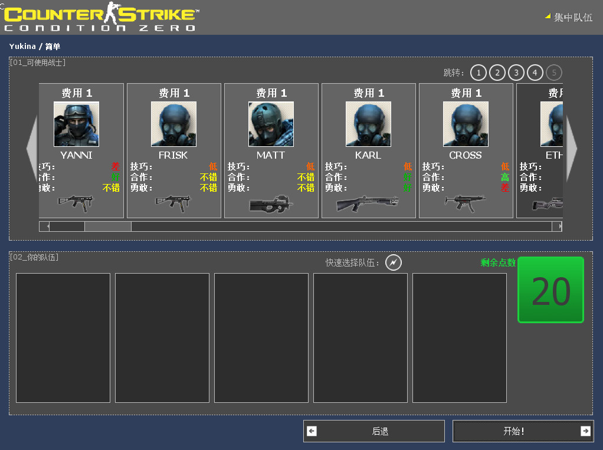This screenshot has height=450, width=603.
Task: Jump to soldier page 4
Action: pos(535,73)
